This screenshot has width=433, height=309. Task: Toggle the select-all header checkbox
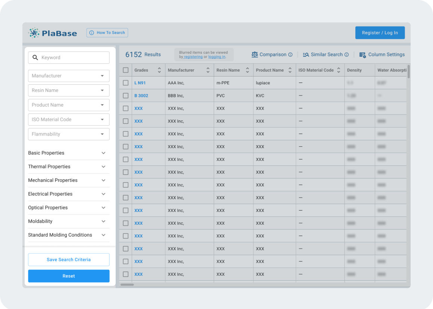pos(126,70)
